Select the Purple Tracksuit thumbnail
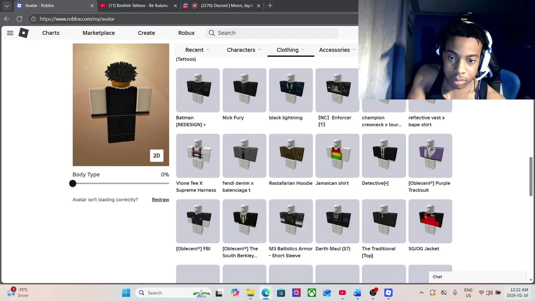The image size is (535, 301). tap(430, 156)
